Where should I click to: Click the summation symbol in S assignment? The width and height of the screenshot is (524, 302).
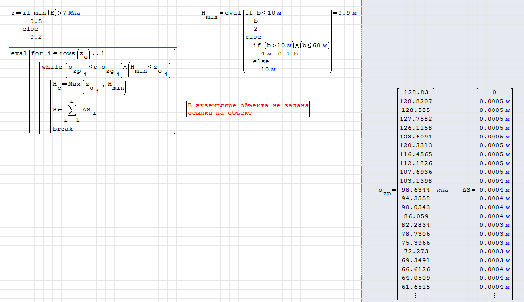click(72, 110)
